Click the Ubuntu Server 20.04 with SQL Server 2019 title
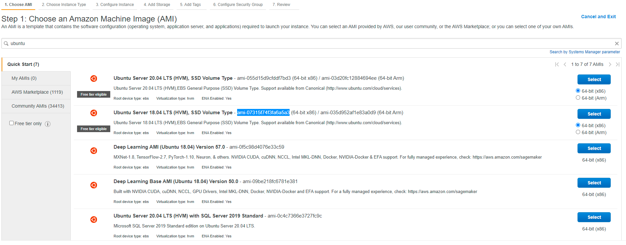This screenshot has width=626, height=245. (x=188, y=216)
